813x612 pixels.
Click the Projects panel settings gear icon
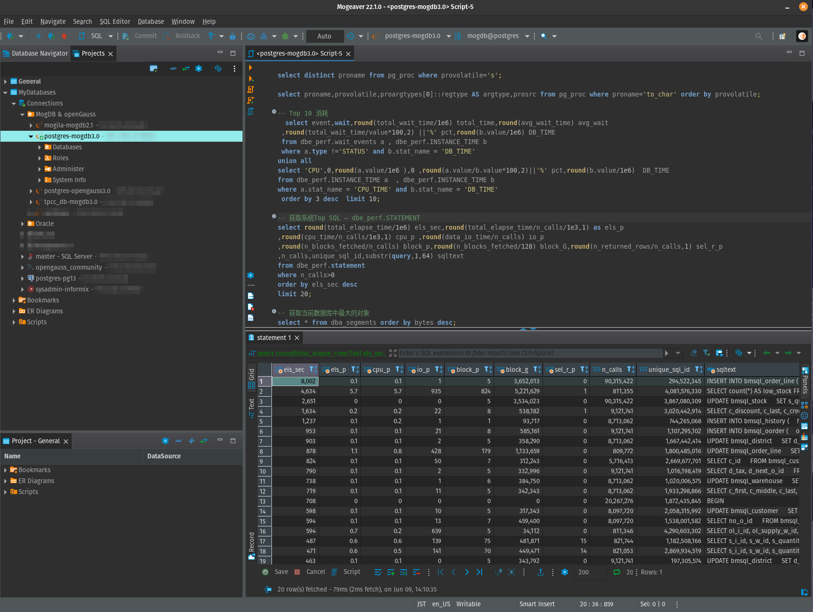pos(199,68)
